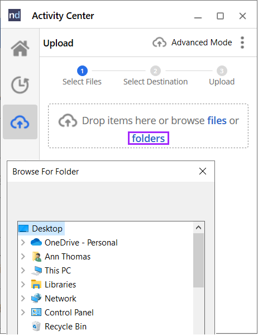Click the netdocuments nd logo

[15, 15]
